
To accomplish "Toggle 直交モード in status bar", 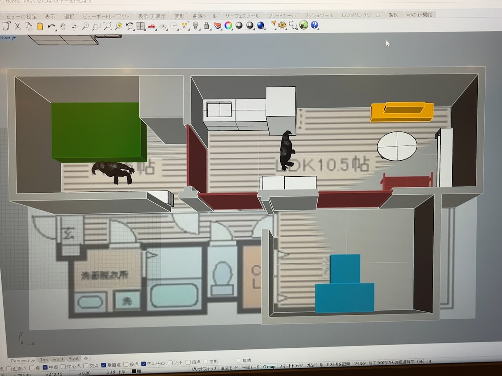I will point(229,368).
